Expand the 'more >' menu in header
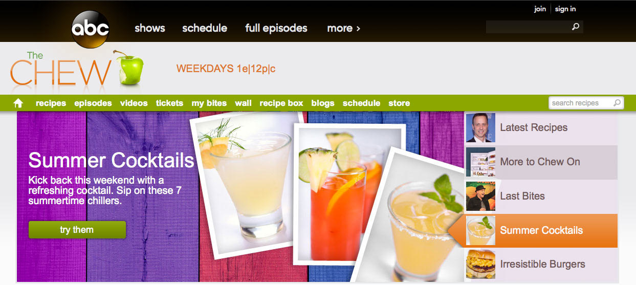This screenshot has width=636, height=285. click(x=344, y=28)
